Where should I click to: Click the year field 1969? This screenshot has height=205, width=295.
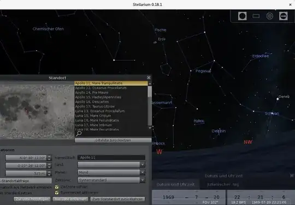(x=168, y=197)
